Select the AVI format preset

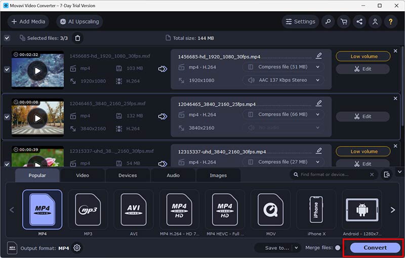pos(134,210)
